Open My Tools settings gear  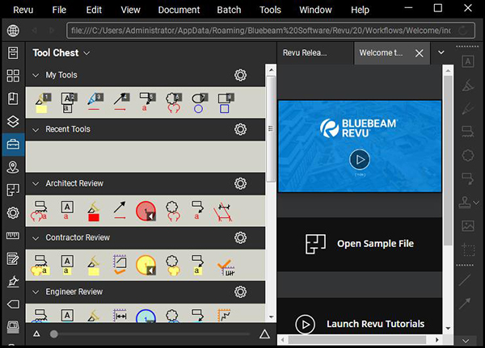click(x=240, y=75)
